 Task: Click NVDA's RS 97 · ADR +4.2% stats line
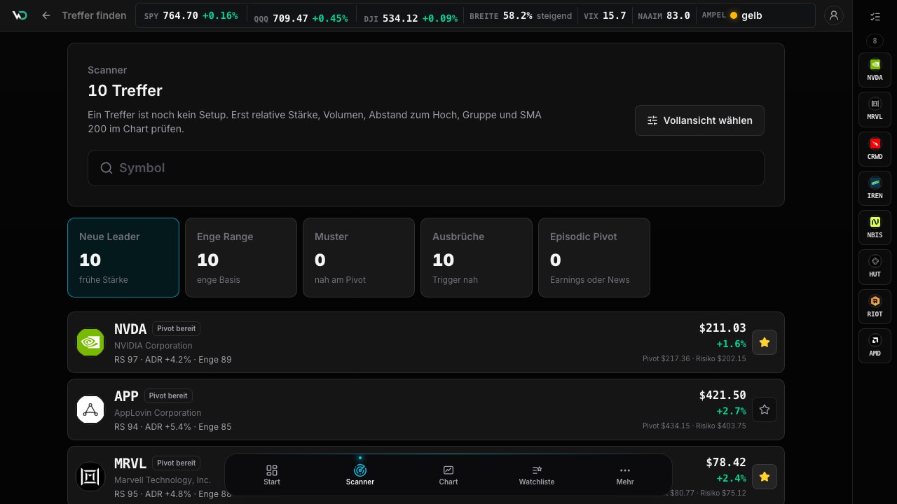(172, 359)
